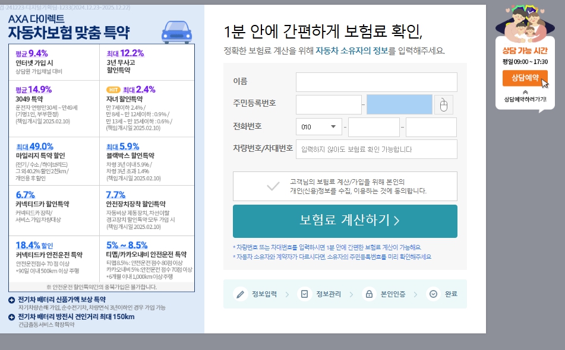Click the 자동차보험 맞춤 특약 title
The image size is (565, 350).
click(69, 33)
